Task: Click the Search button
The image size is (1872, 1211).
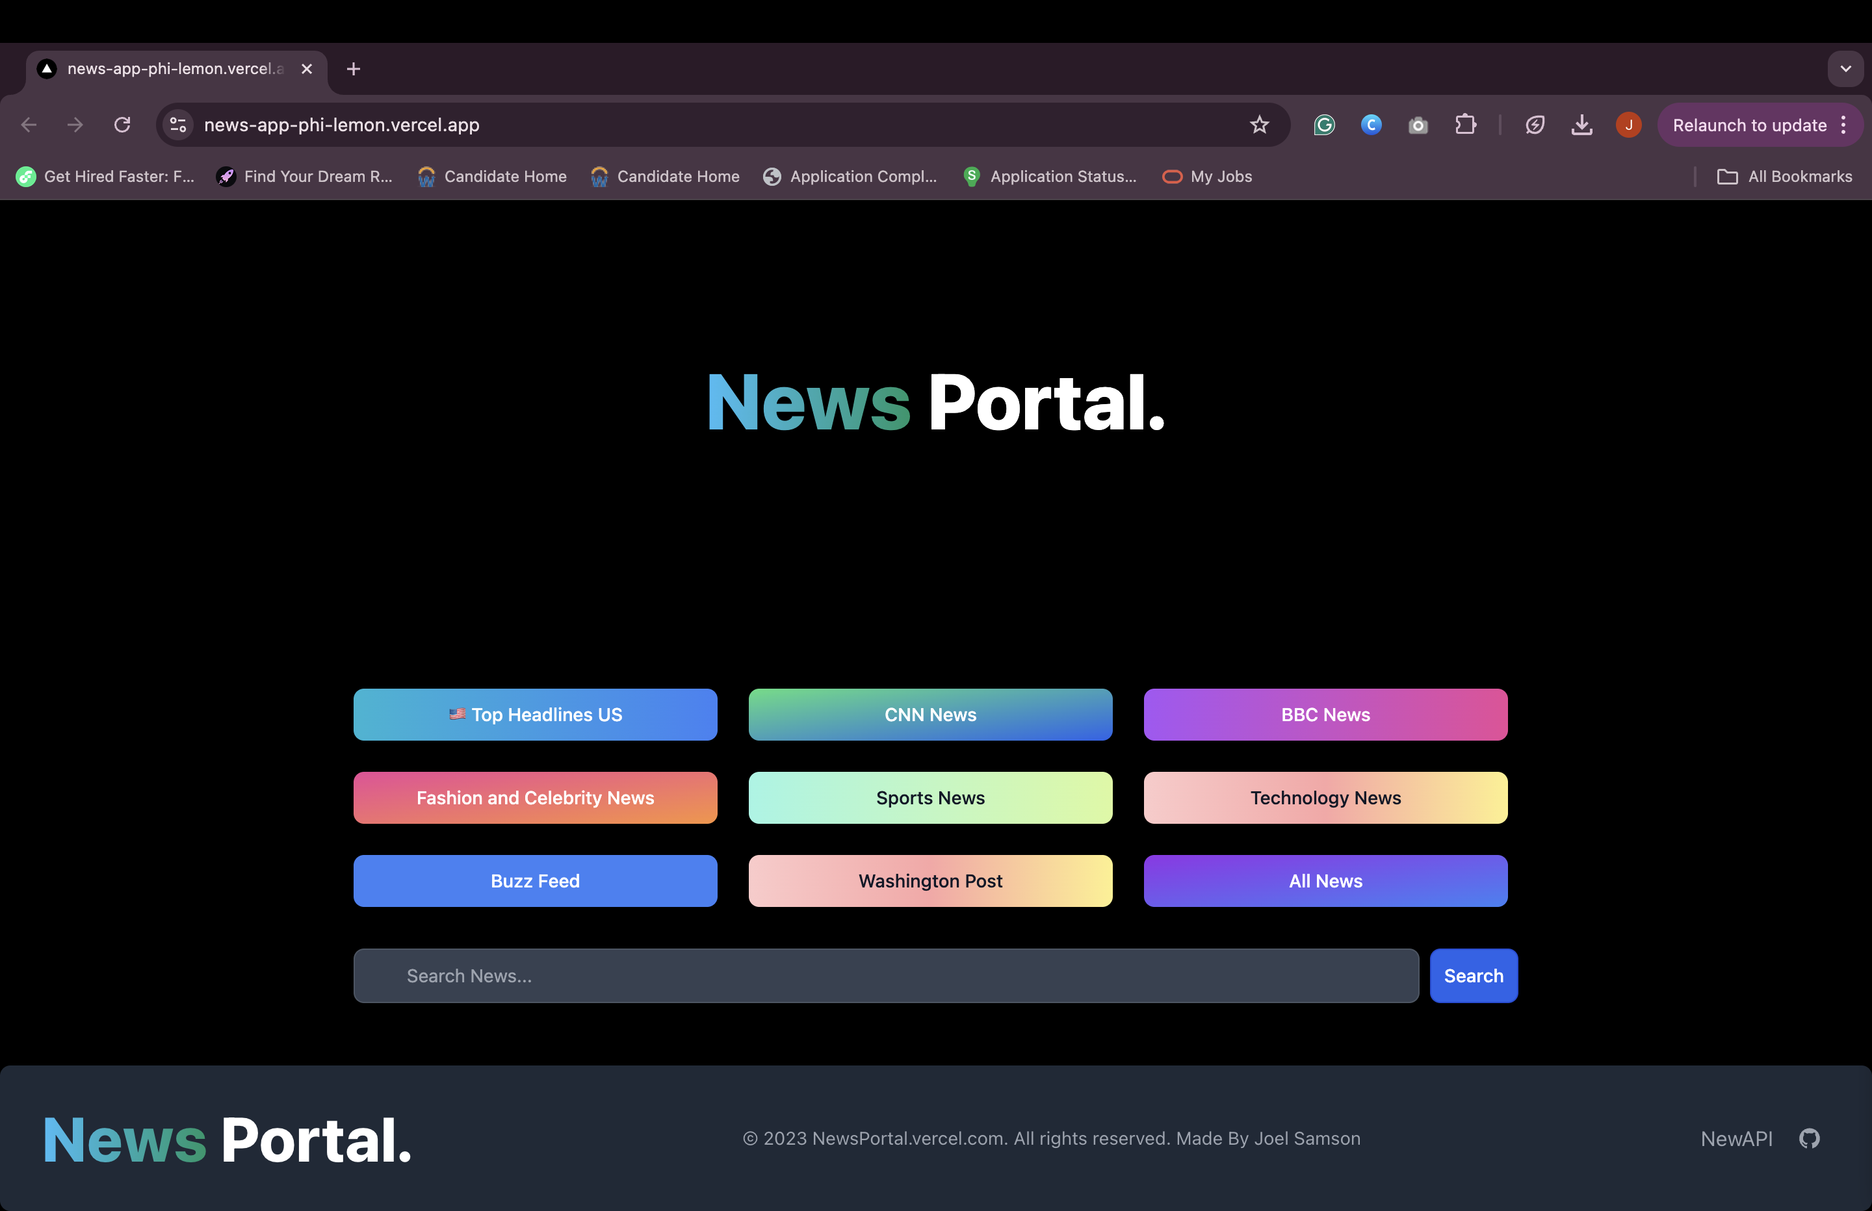Action: coord(1474,975)
